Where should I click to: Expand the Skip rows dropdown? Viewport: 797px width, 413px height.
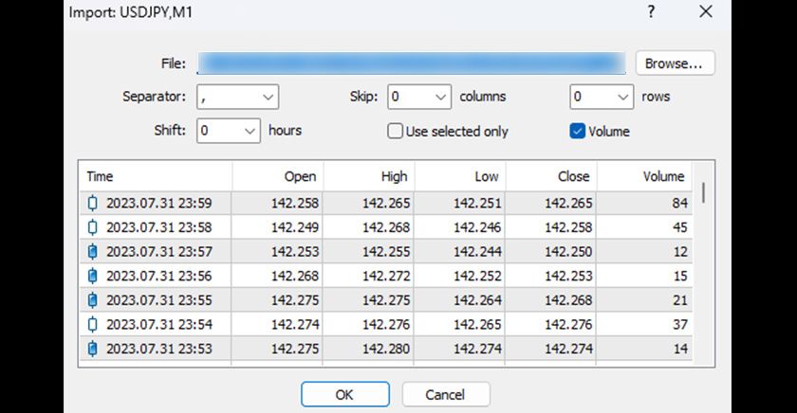pyautogui.click(x=601, y=97)
